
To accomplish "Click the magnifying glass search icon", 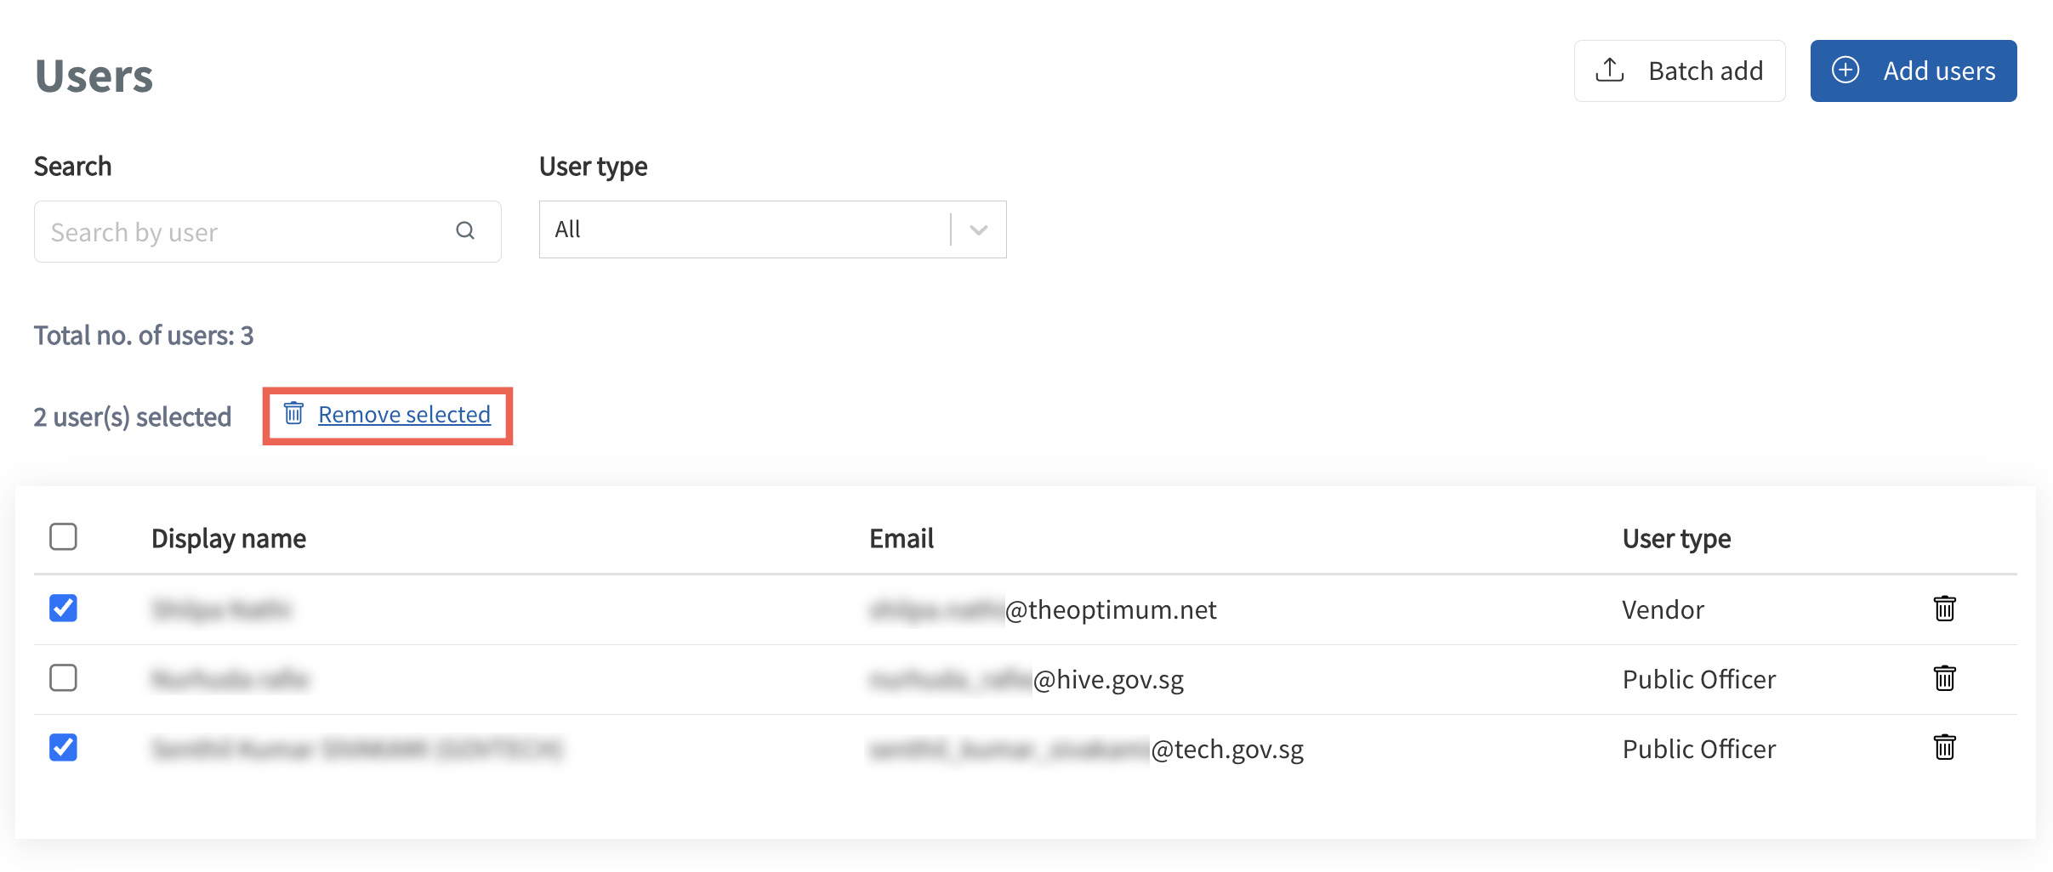I will pyautogui.click(x=465, y=230).
